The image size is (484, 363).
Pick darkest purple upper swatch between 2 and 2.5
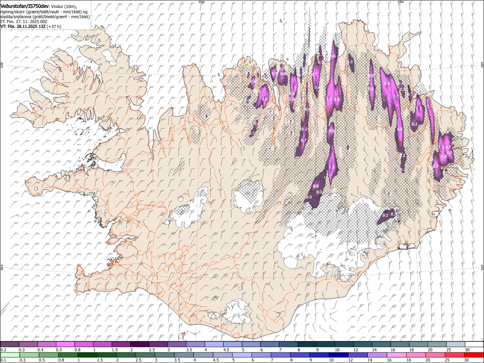point(139,344)
